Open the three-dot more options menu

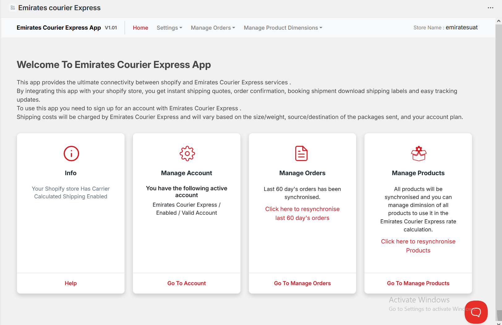(491, 8)
